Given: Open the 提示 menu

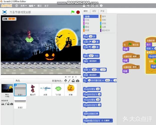Looking at the screenshot, I should [39, 6].
